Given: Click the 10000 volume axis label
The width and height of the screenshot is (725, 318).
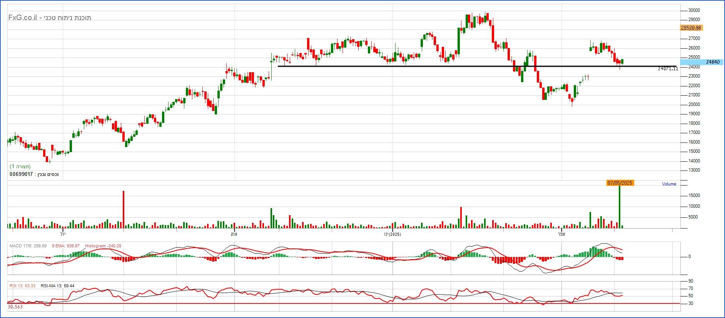Looking at the screenshot, I should click(694, 206).
